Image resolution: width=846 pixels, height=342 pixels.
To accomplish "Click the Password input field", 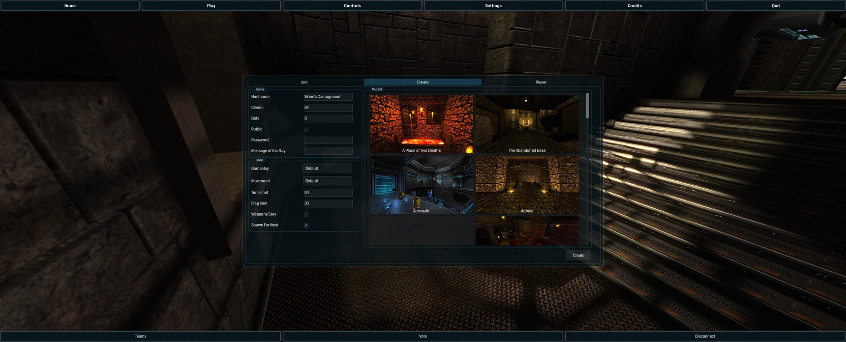I will point(328,140).
